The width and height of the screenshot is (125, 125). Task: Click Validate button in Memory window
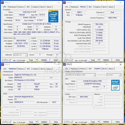pyautogui.click(x=106, y=60)
